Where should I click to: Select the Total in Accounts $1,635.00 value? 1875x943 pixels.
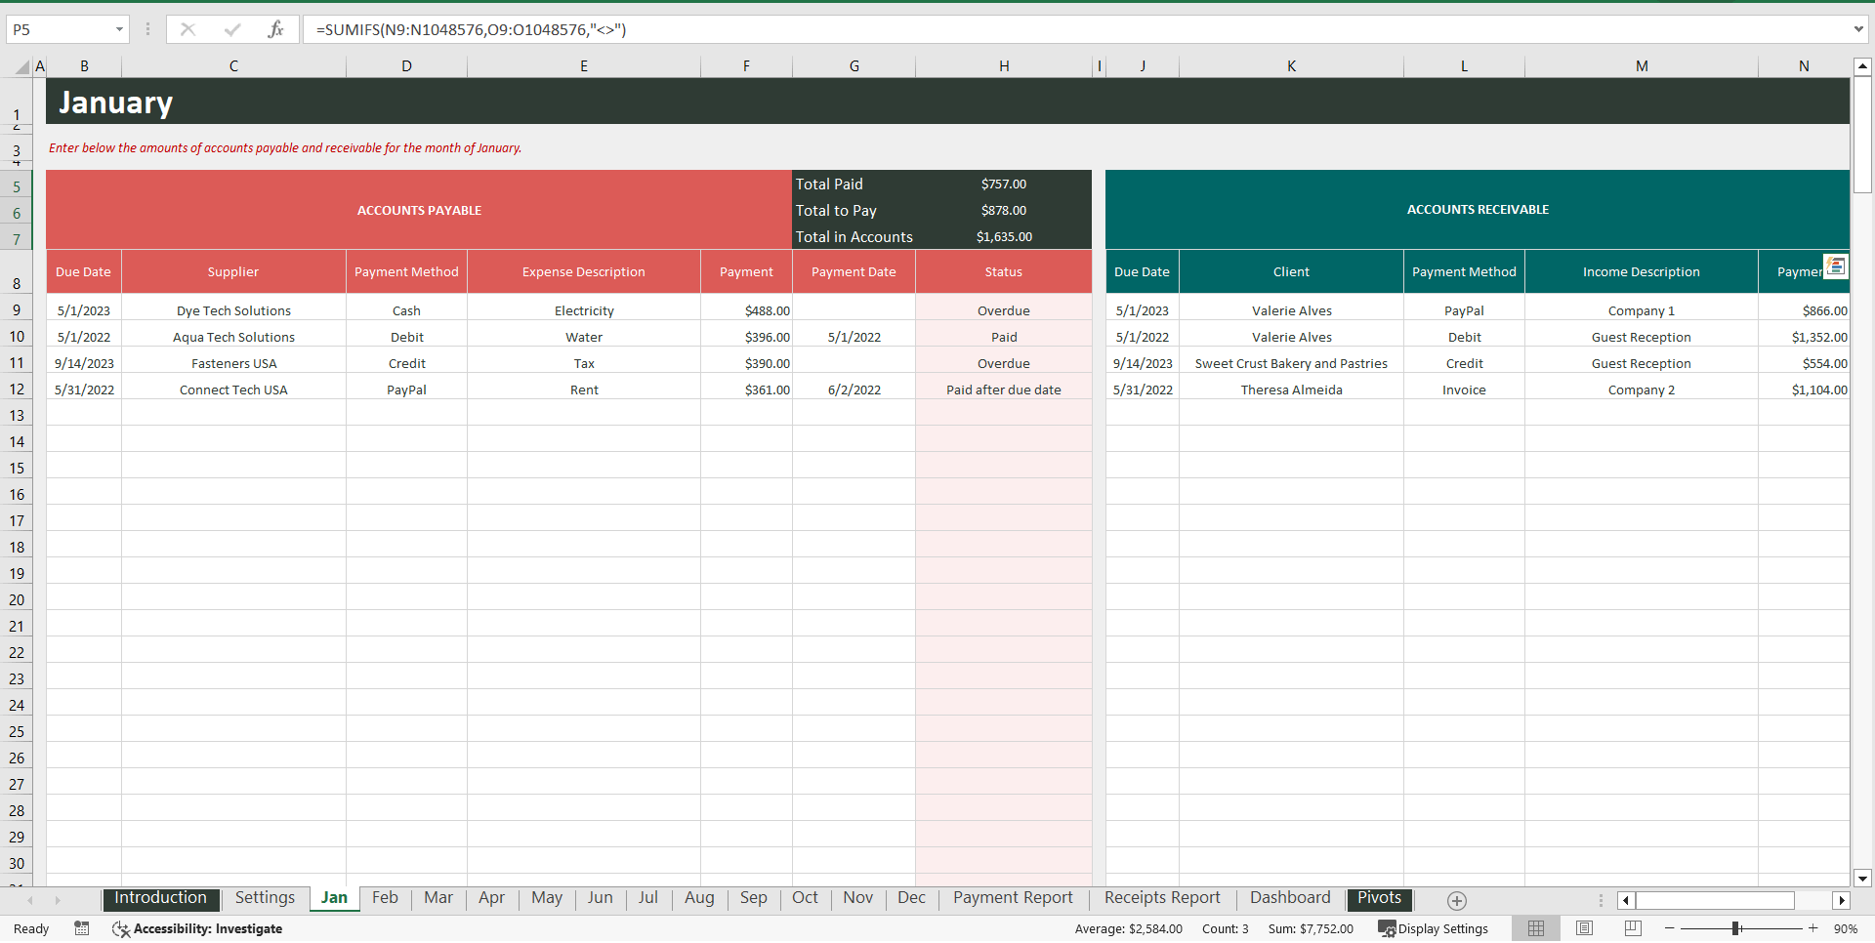pyautogui.click(x=1004, y=236)
